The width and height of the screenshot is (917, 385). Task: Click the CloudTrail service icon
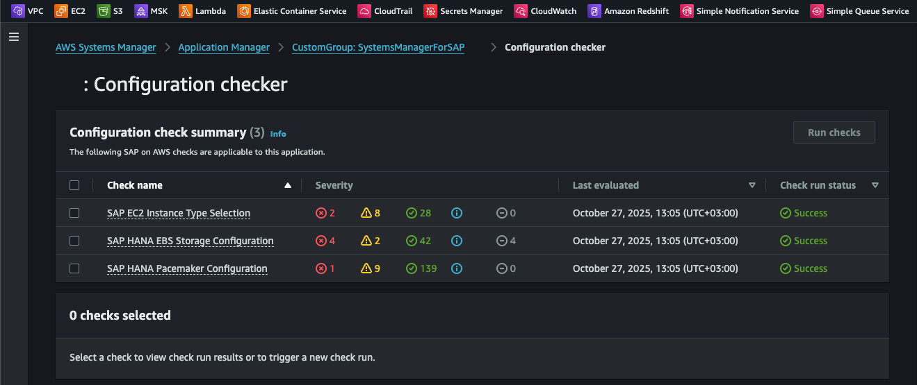point(364,11)
